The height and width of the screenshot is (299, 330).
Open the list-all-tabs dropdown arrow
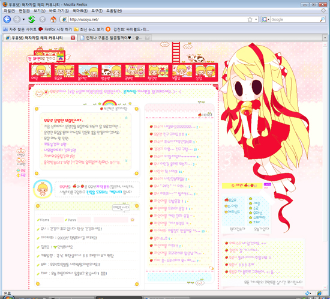(x=325, y=38)
